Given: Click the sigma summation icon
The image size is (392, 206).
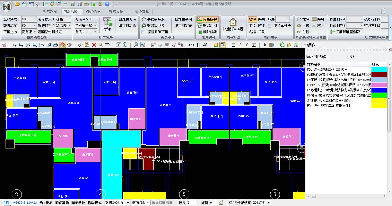Looking at the screenshot, I should (x=233, y=45).
